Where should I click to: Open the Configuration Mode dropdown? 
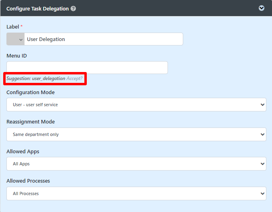point(136,105)
